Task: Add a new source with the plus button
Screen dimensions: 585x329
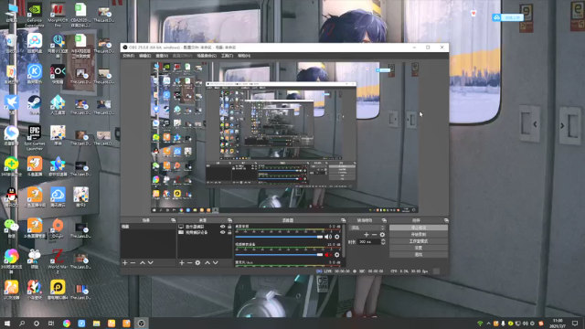Action: pos(182,263)
